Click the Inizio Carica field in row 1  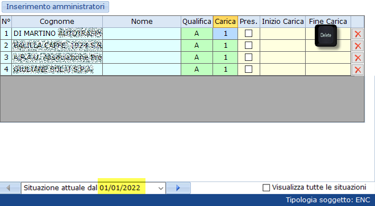(x=283, y=34)
